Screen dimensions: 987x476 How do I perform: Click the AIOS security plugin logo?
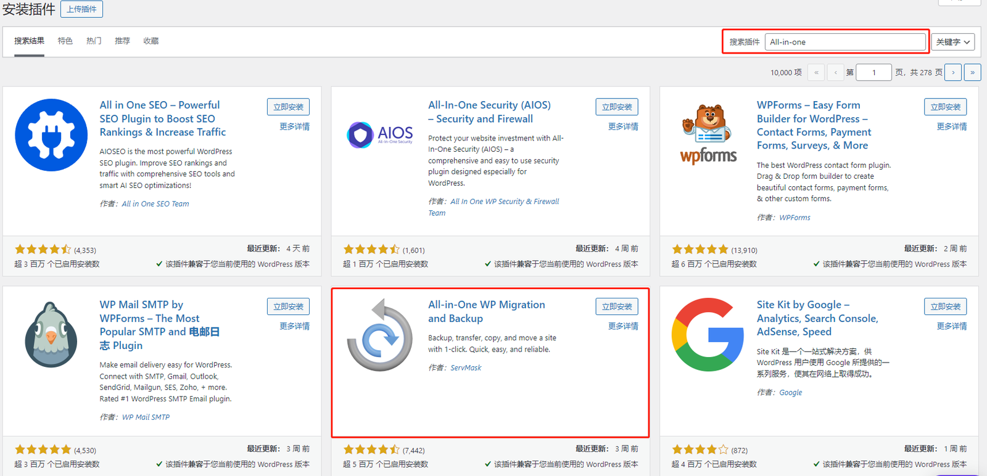[x=380, y=135]
